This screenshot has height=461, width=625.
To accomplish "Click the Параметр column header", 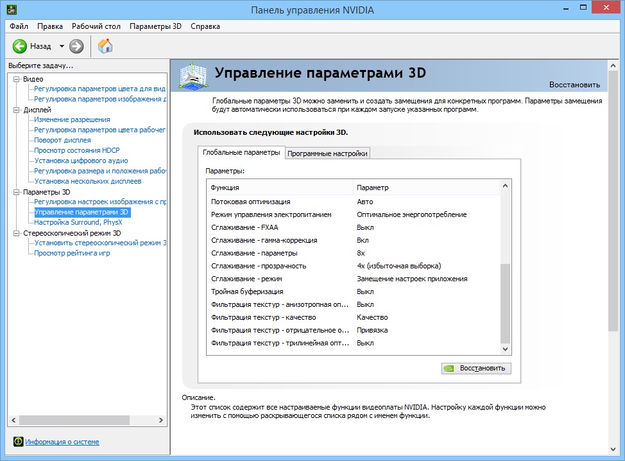I will 426,187.
